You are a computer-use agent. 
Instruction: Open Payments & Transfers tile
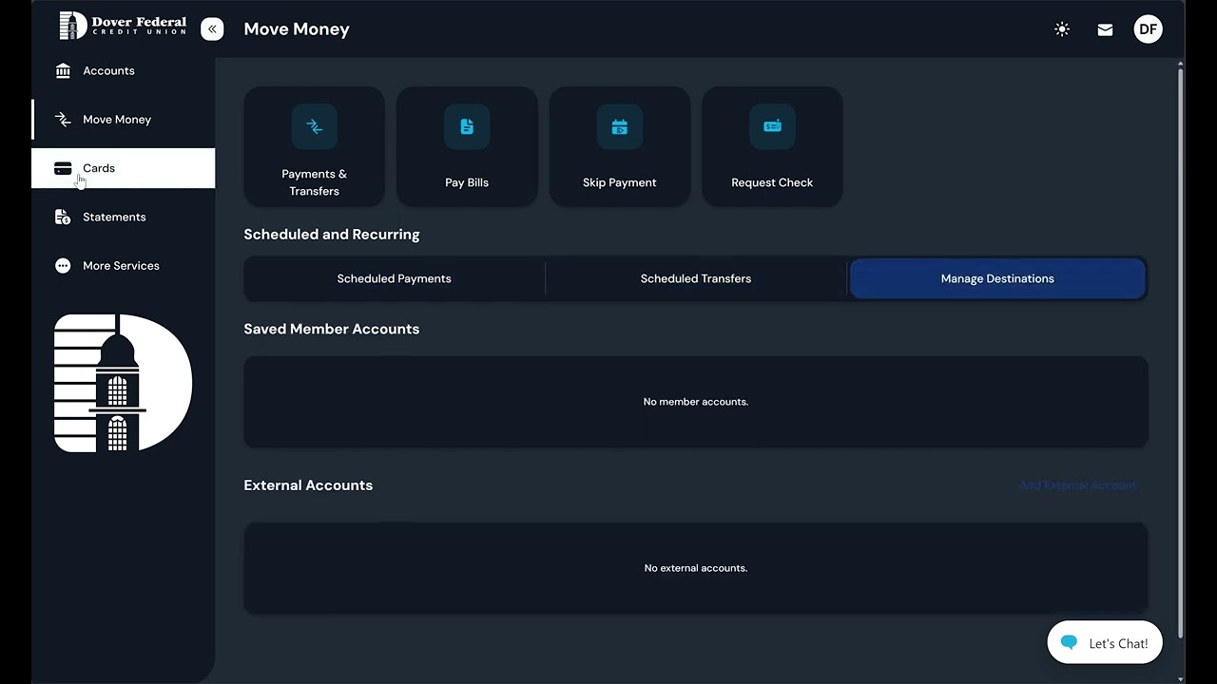click(x=315, y=147)
